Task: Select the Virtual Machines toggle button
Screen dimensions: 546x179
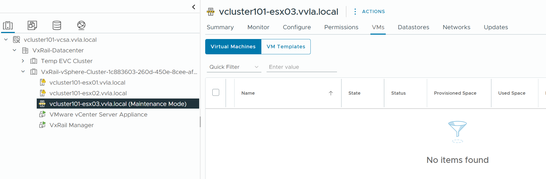Action: [x=233, y=47]
